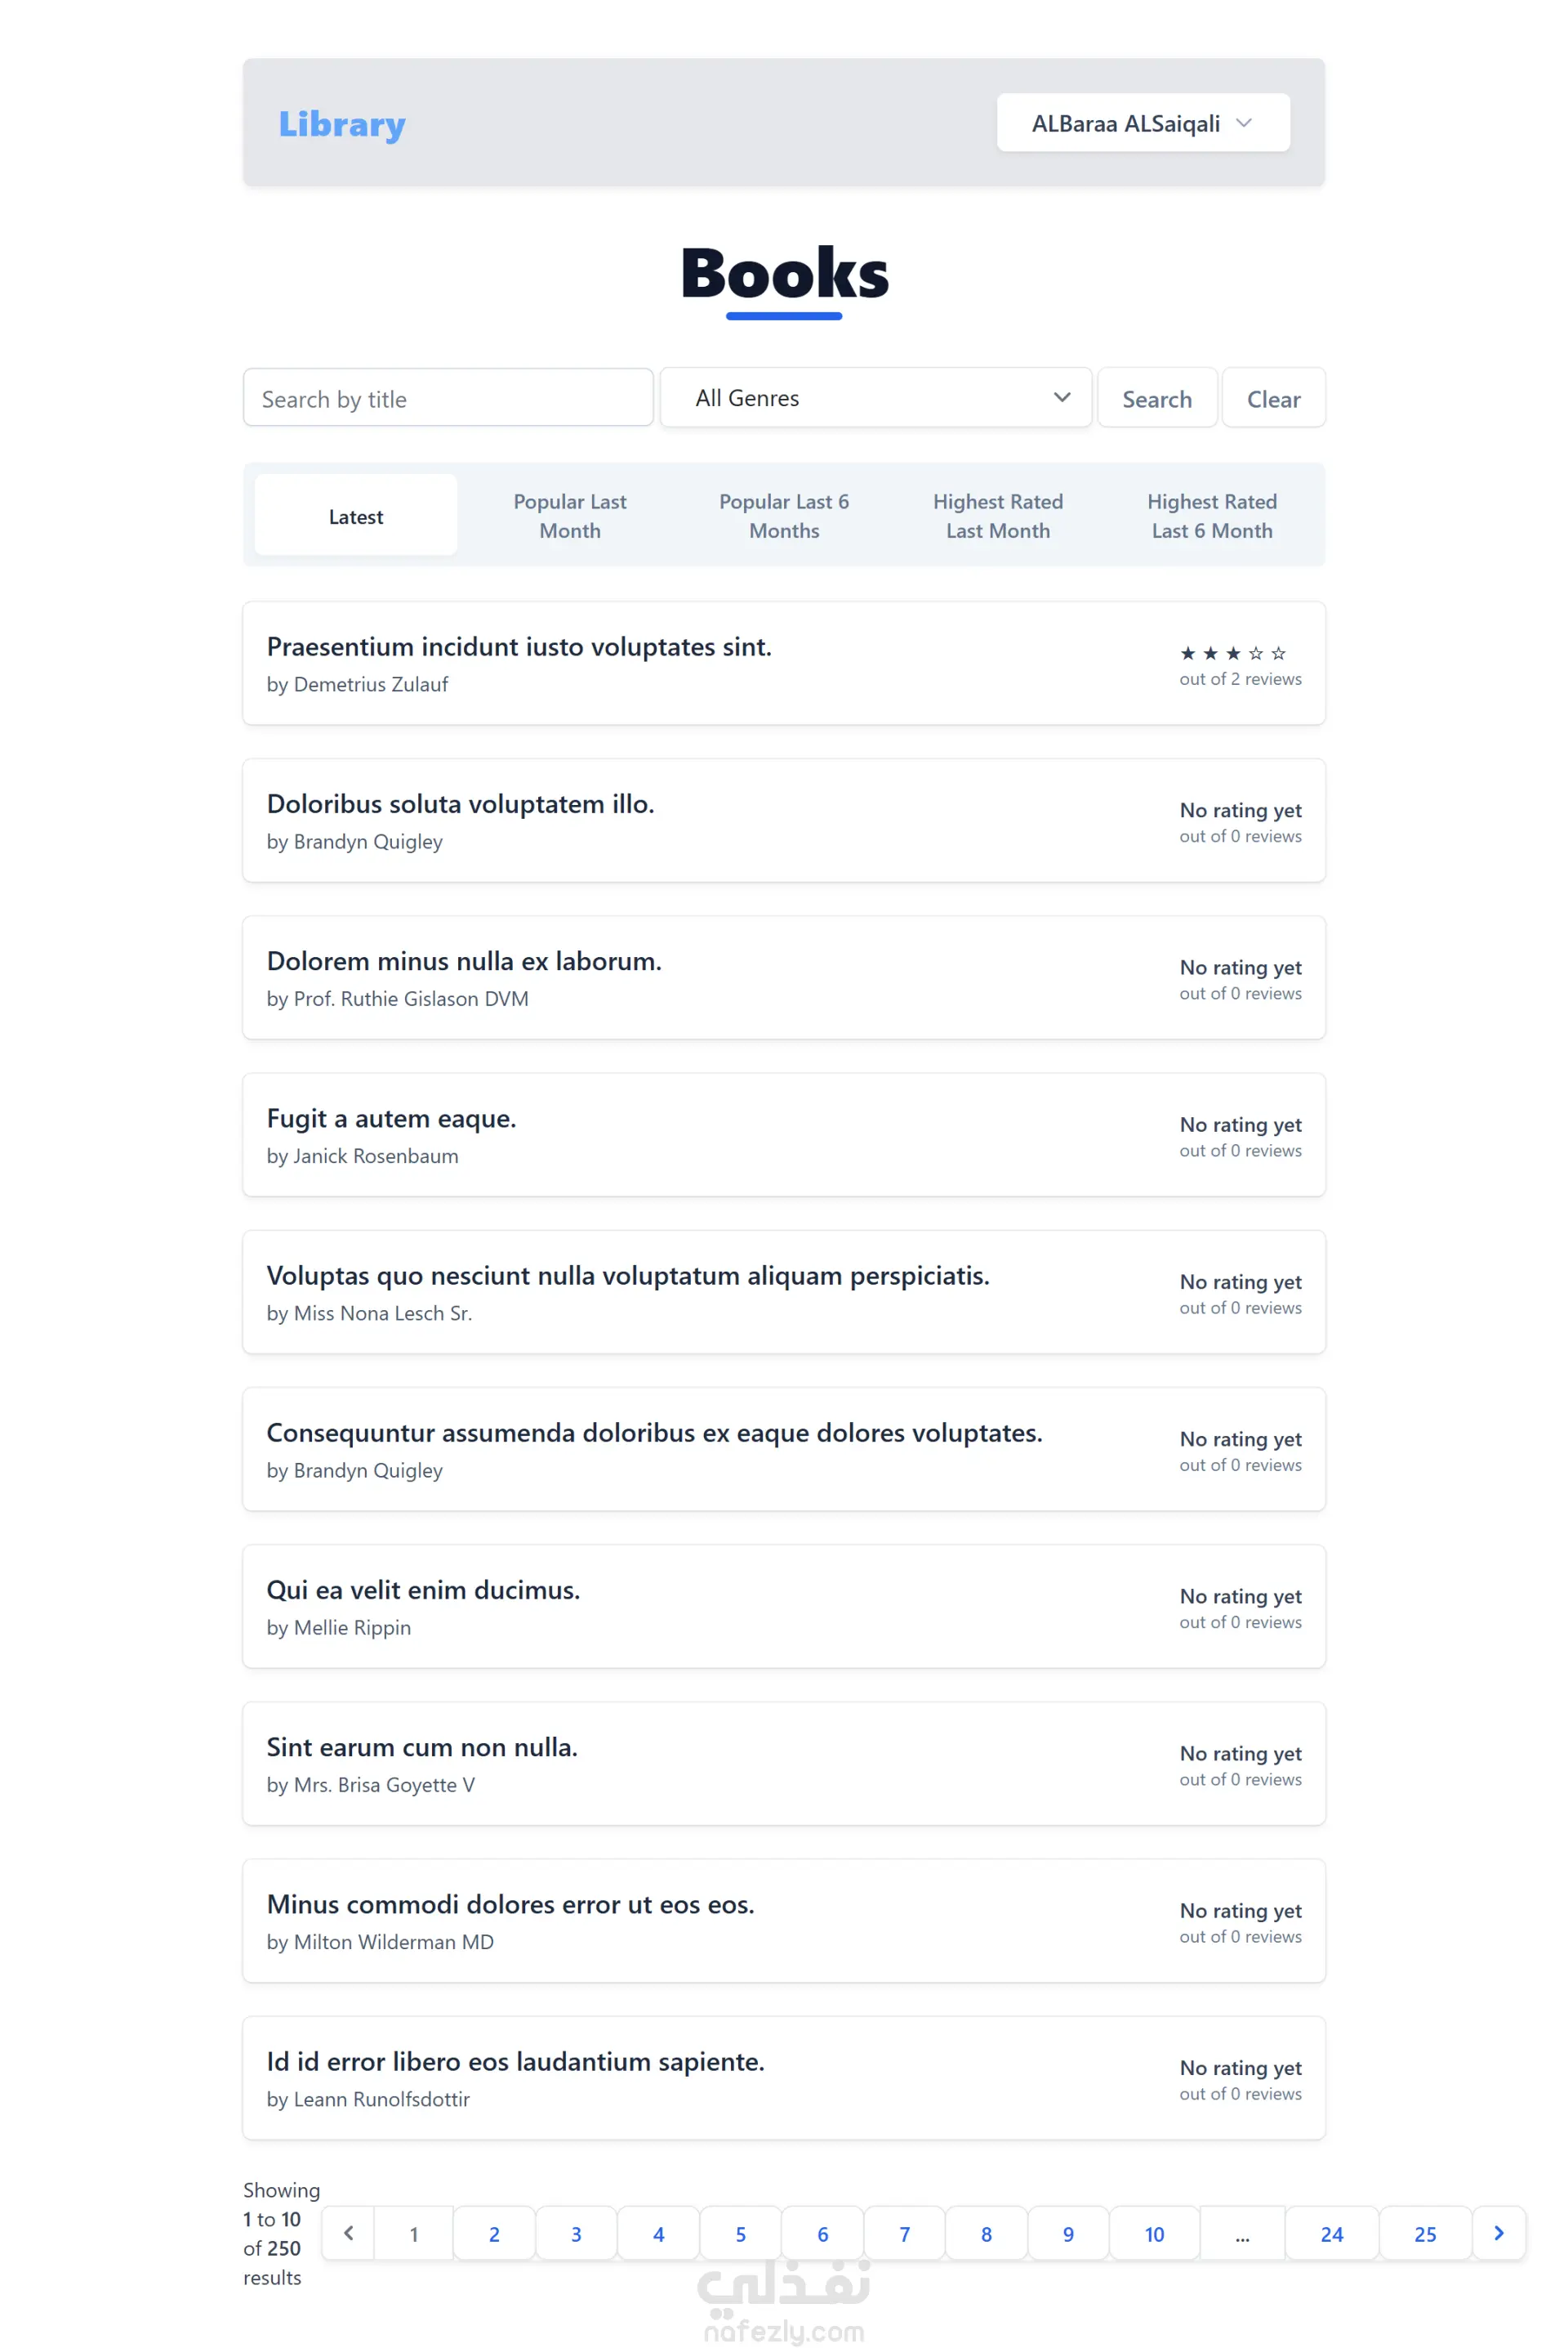
Task: Click the star rating of the first book
Action: (x=1232, y=653)
